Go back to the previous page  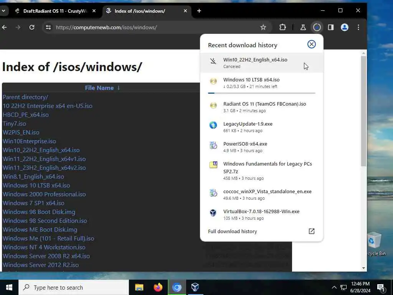(x=4, y=27)
